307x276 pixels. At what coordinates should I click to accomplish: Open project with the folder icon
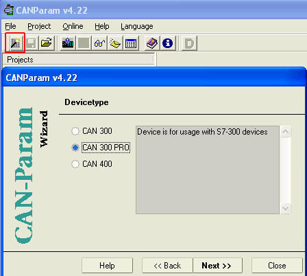click(x=47, y=43)
